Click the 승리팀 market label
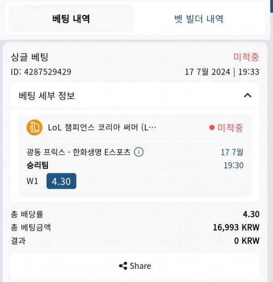 38,165
